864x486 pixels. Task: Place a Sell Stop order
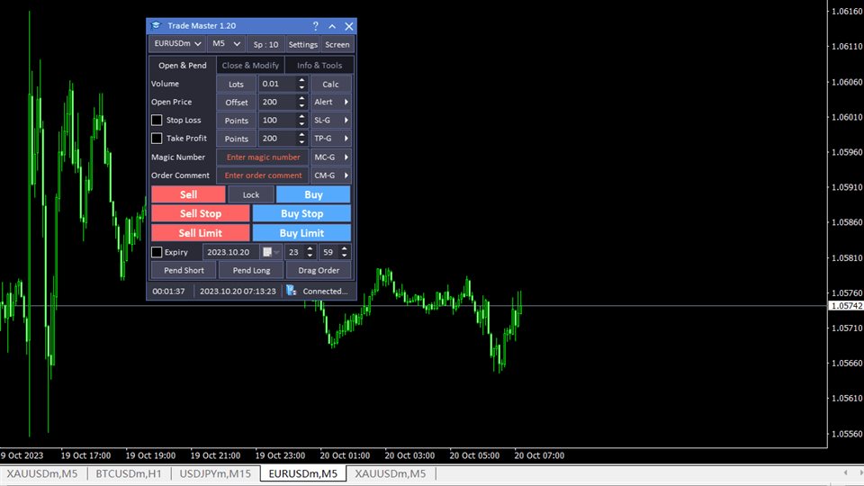click(x=201, y=214)
